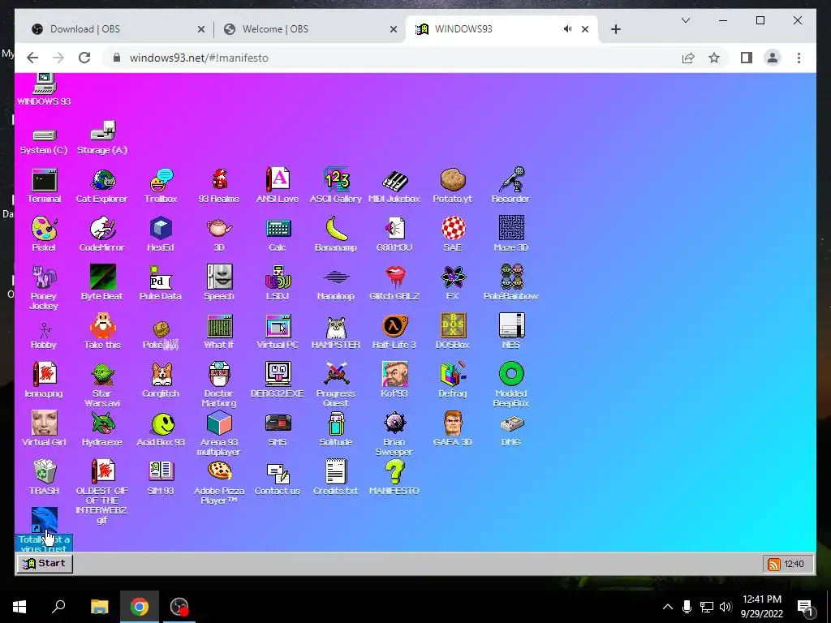Launch SAE red checkered ball icon

coord(453,234)
